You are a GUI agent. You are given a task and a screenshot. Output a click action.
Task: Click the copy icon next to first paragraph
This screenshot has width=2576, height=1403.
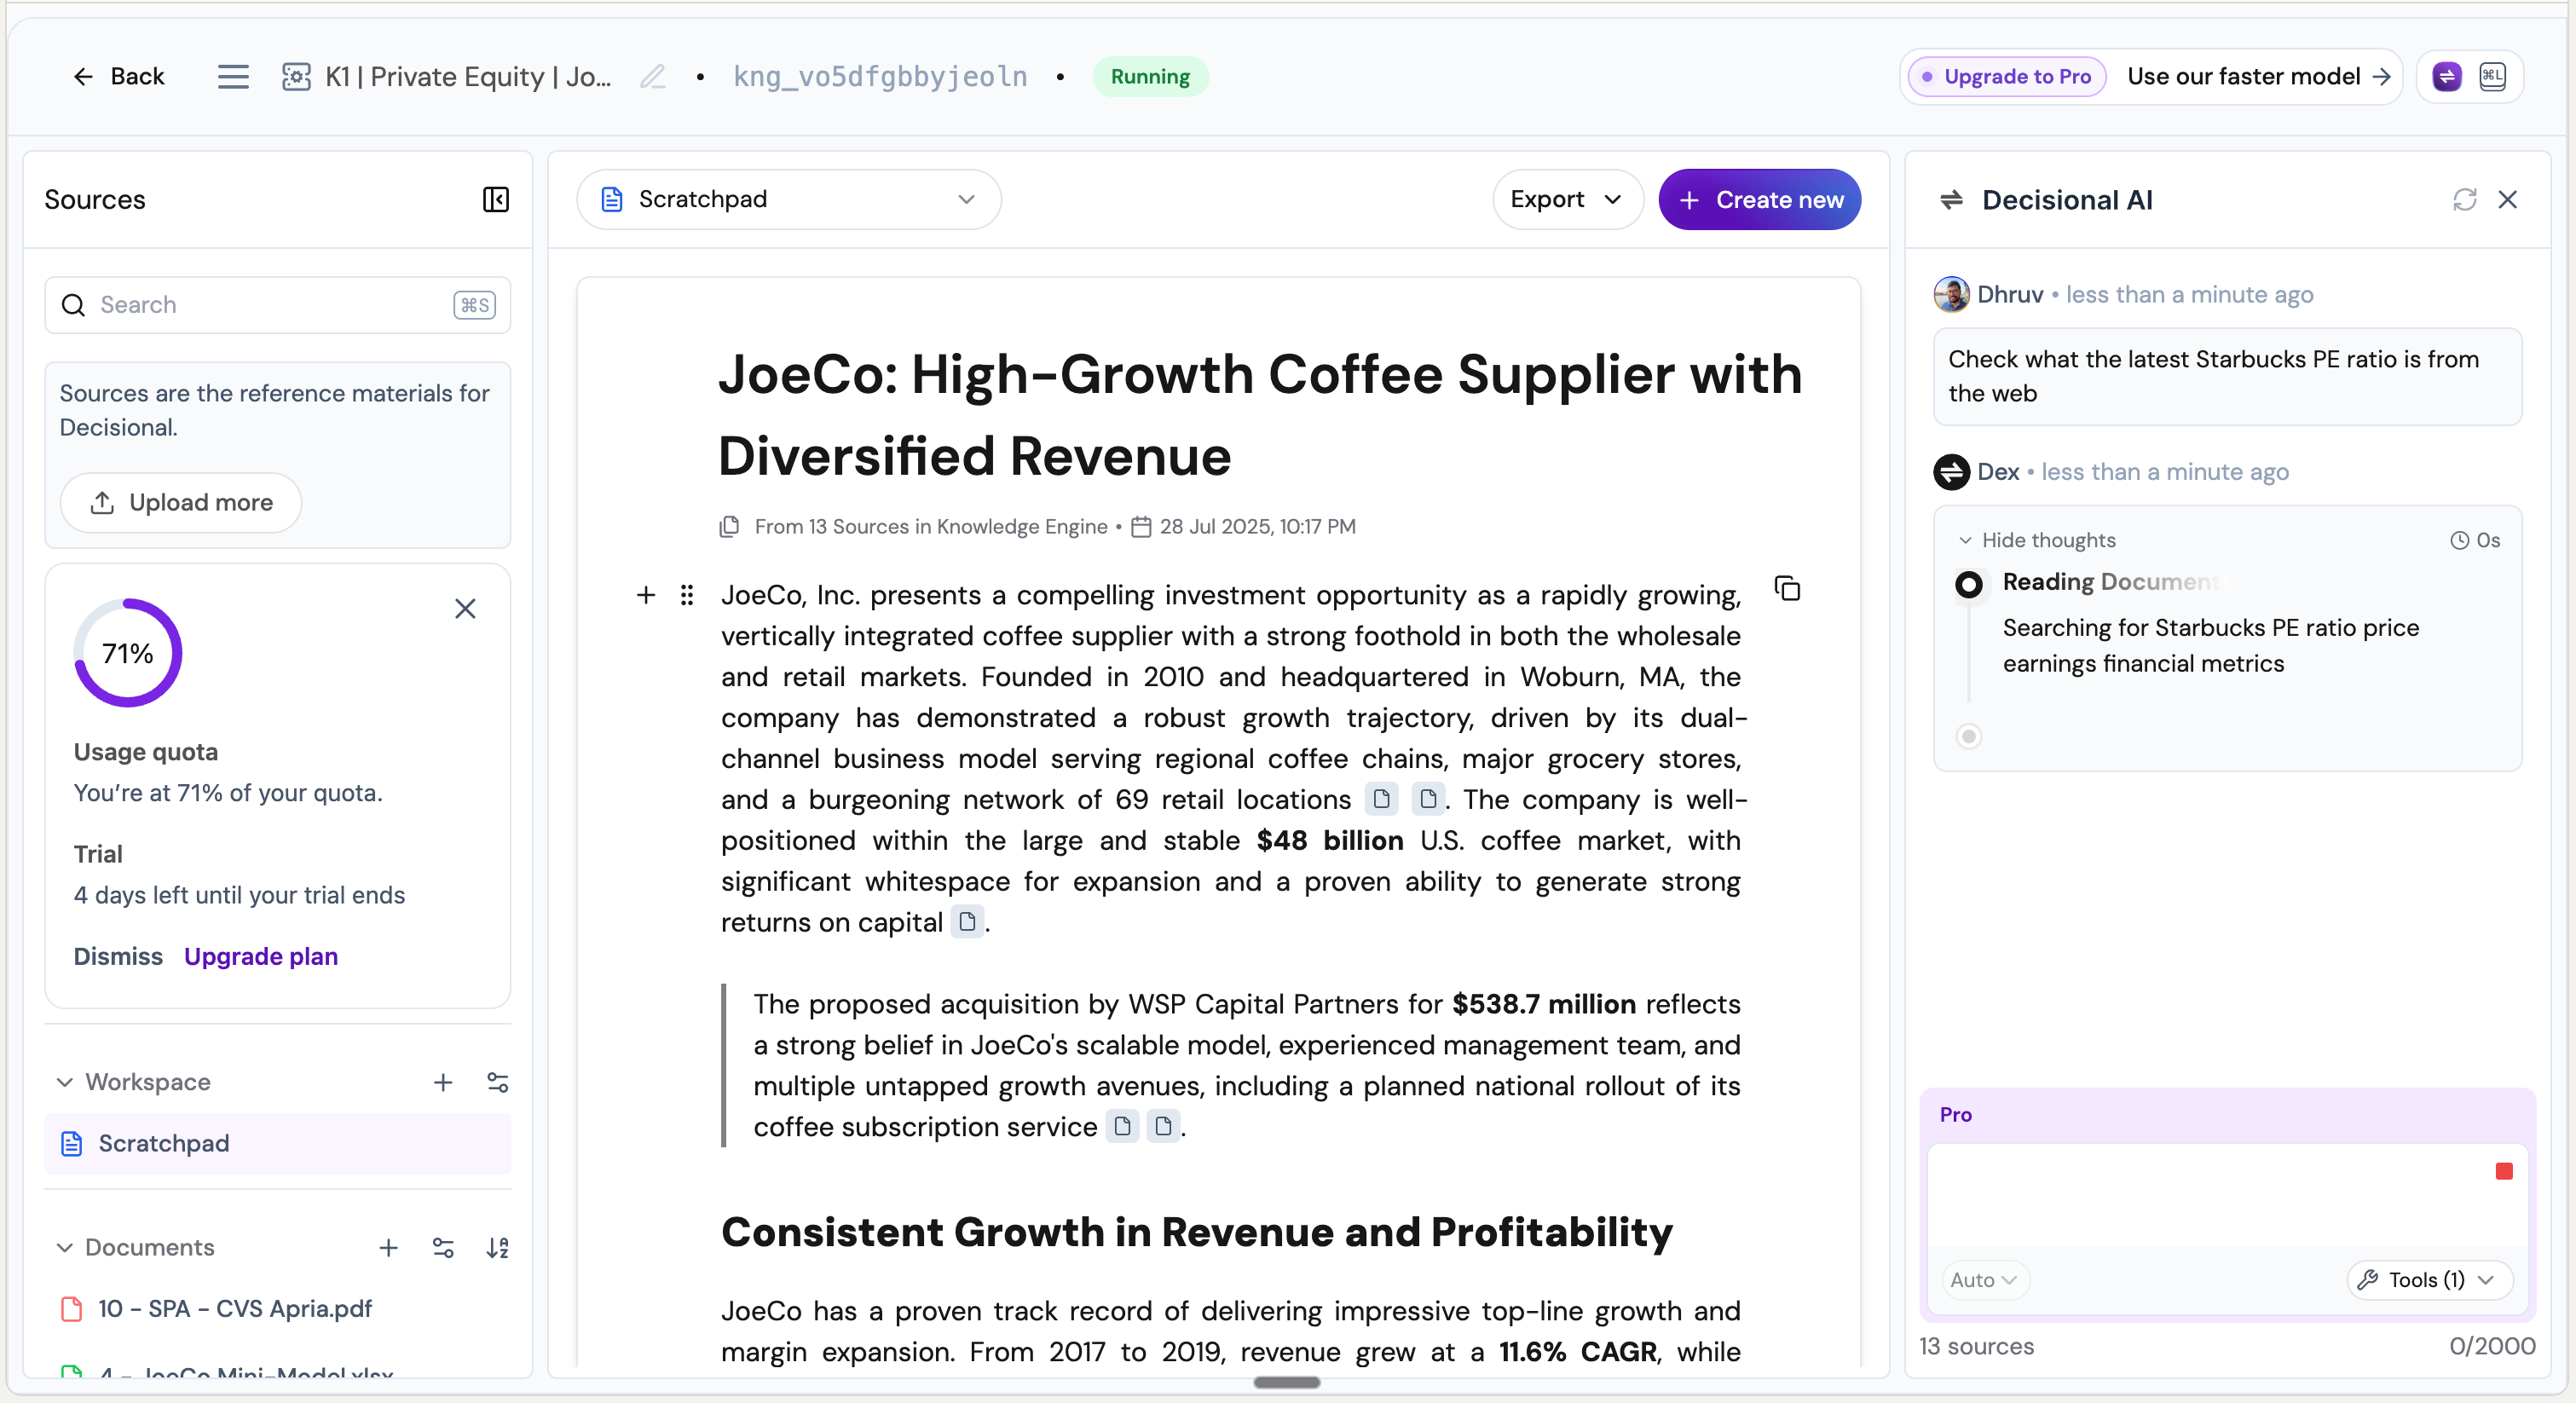tap(1787, 589)
